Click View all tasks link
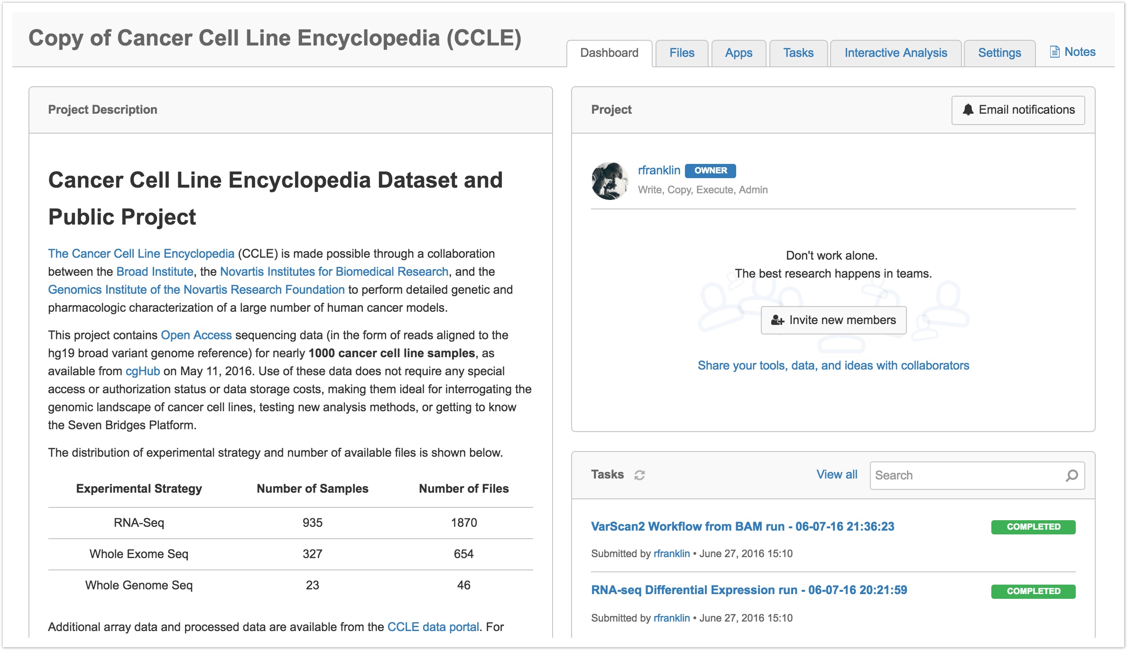Viewport: 1127px width, 650px height. (x=836, y=475)
